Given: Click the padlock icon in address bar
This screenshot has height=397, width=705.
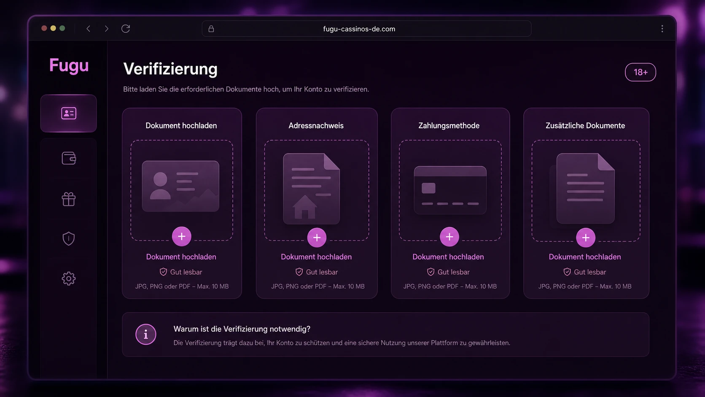Looking at the screenshot, I should point(211,29).
